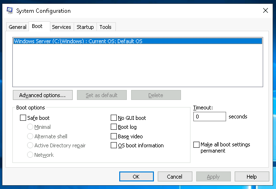The image size is (276, 189).
Task: Select the Windows Server boot entry
Action: click(138, 41)
